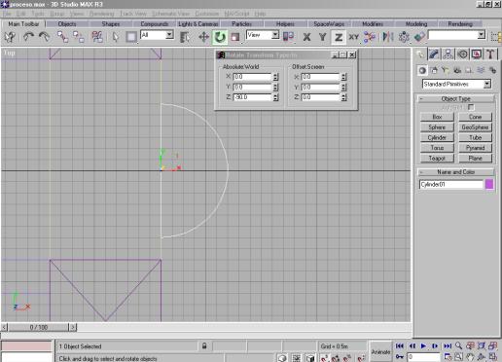This screenshot has width=502, height=362.
Task: Switch to the Shapes toolbar tab
Action: click(x=111, y=24)
